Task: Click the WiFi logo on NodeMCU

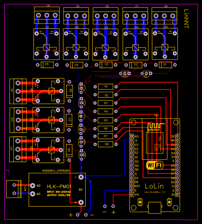Action: pyautogui.click(x=155, y=165)
